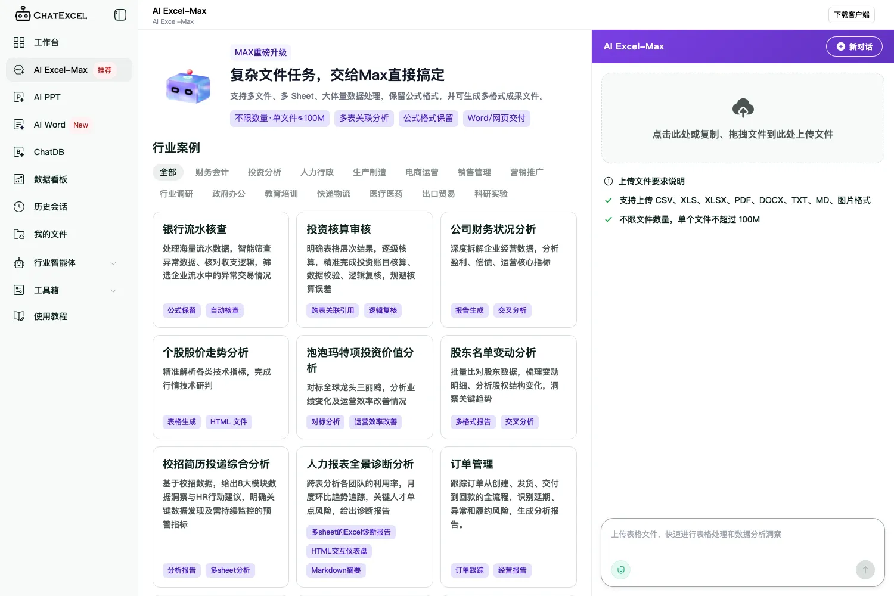The width and height of the screenshot is (894, 596).
Task: Select the 营销推广 category tab
Action: (527, 172)
